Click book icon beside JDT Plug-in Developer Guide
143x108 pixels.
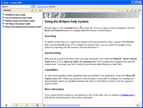point(3,23)
